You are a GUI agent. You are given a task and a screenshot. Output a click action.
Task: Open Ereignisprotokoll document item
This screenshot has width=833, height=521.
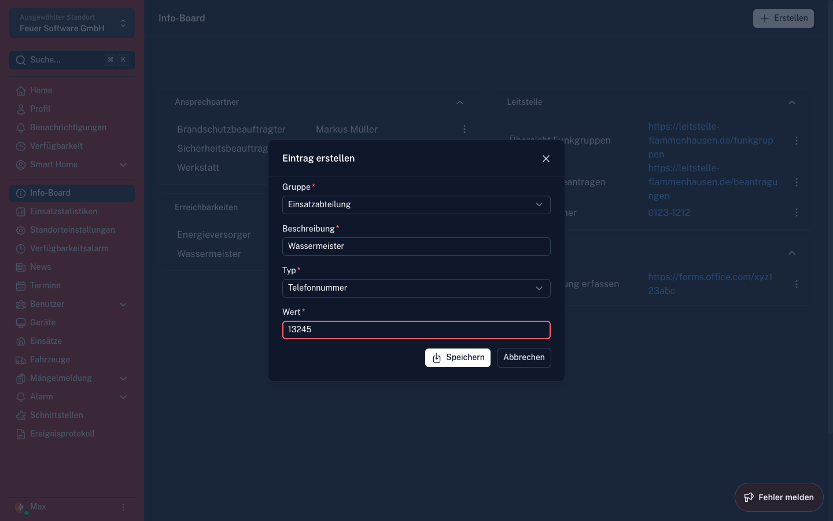[x=72, y=434]
